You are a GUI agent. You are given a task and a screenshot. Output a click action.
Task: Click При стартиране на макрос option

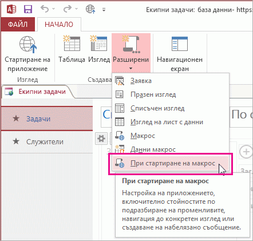point(171,163)
